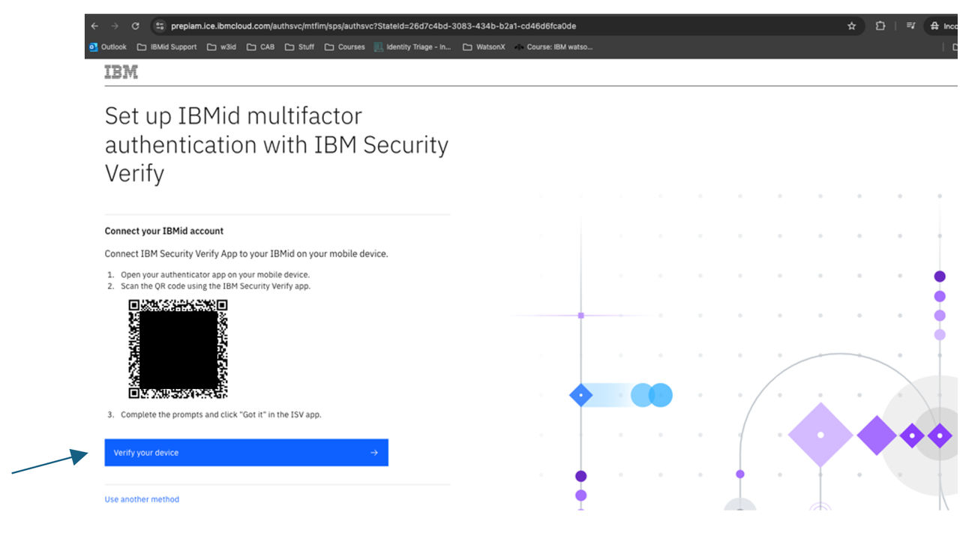Click the Open your authenticator app instruction

tap(215, 274)
